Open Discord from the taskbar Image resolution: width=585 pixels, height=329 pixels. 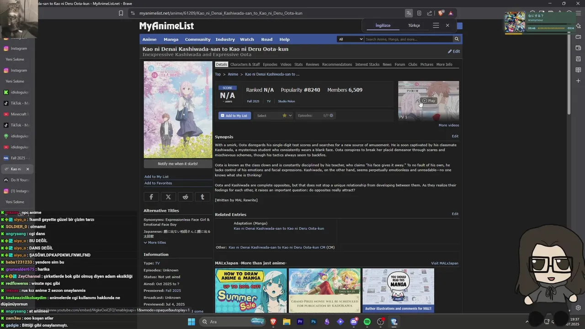pos(354,322)
